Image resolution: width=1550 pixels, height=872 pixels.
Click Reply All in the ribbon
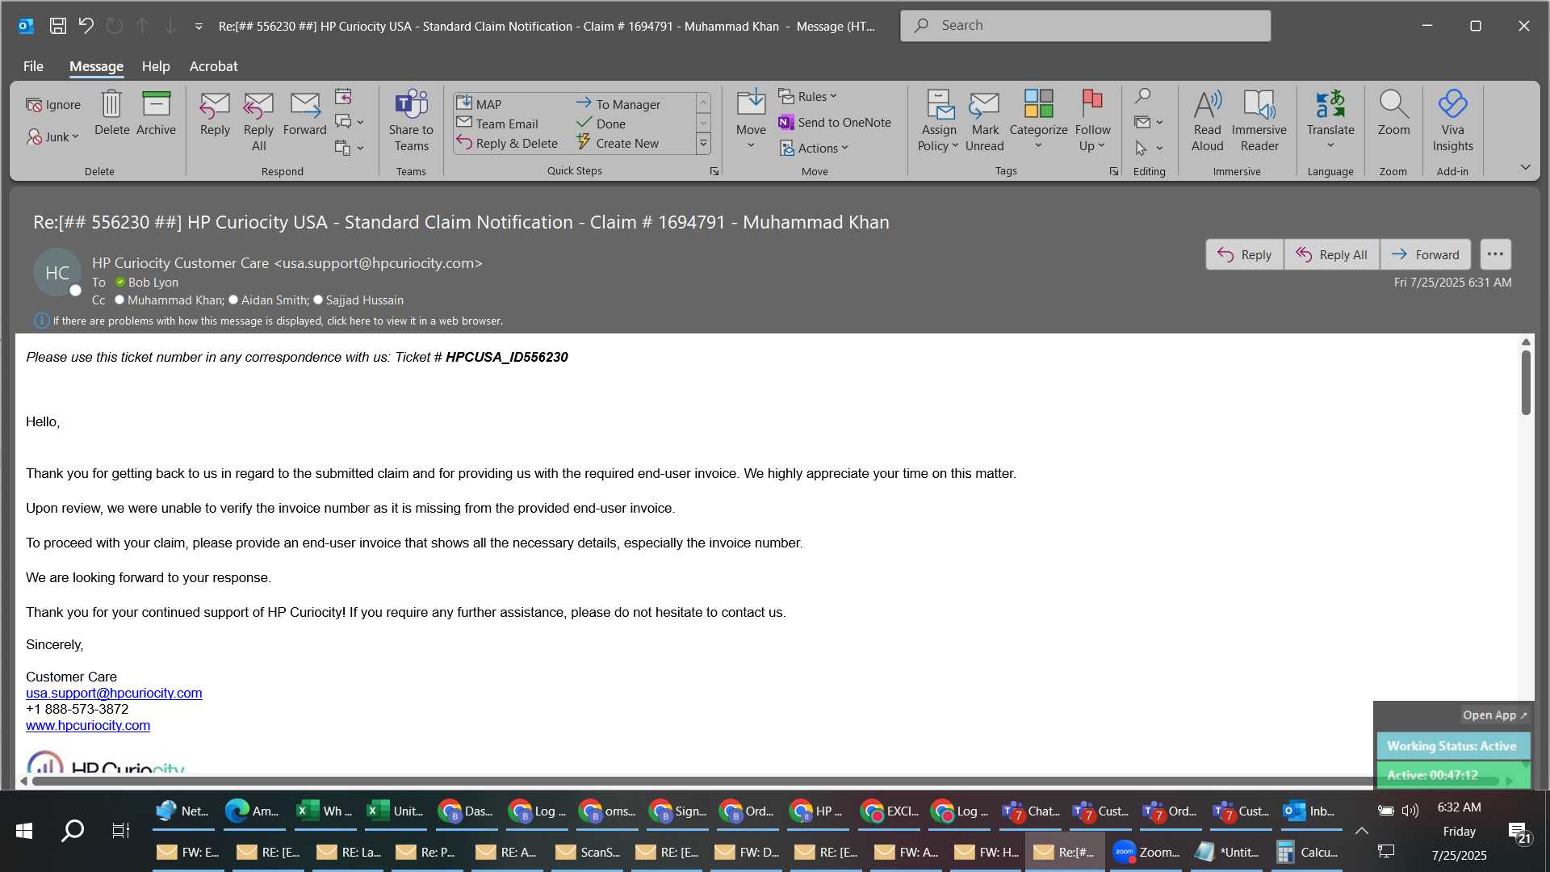point(258,121)
